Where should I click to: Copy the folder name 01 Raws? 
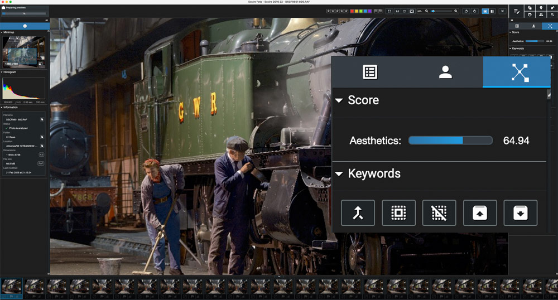click(42, 137)
